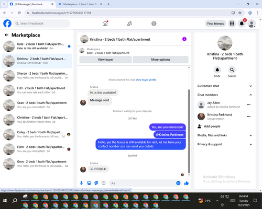This screenshot has width=262, height=209.
Task: Expand Media, files and links section
Action: (225, 135)
